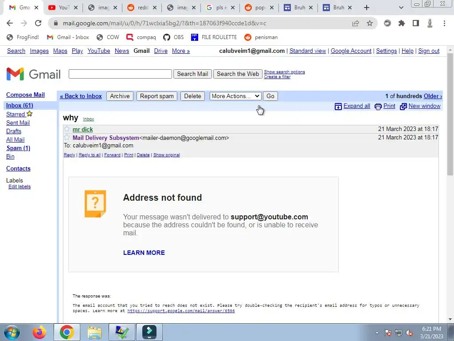Open the Inbox (61) folder
Viewport: 454px width, 341px height.
tap(20, 105)
